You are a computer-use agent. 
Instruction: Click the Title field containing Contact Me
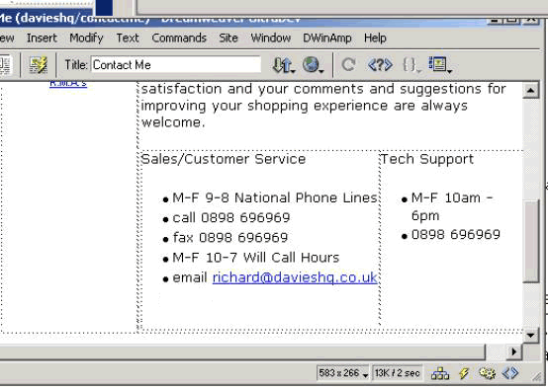(x=176, y=65)
